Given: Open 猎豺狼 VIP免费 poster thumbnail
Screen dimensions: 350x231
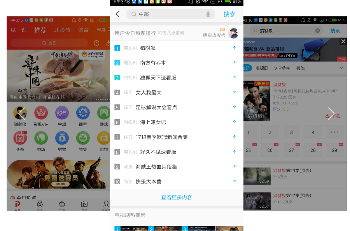Looking at the screenshot, I should [257, 101].
